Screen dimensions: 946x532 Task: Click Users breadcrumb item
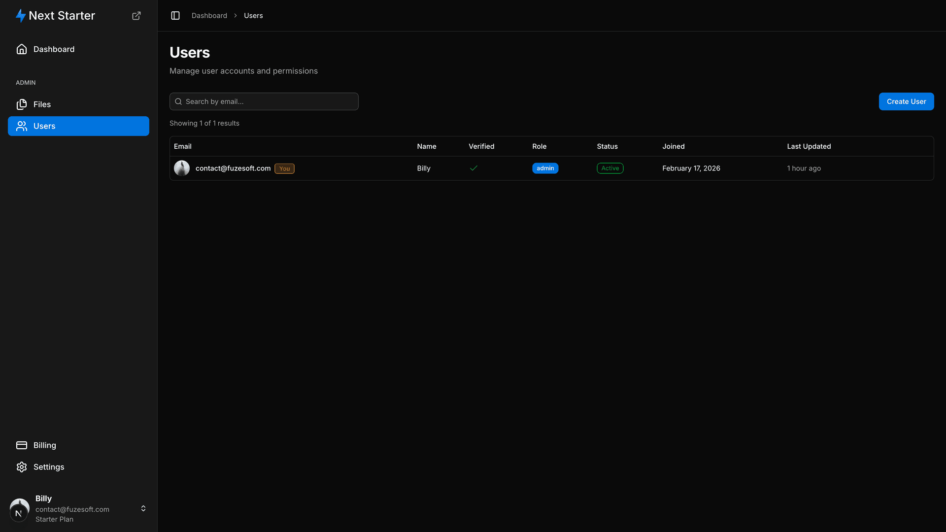(253, 16)
